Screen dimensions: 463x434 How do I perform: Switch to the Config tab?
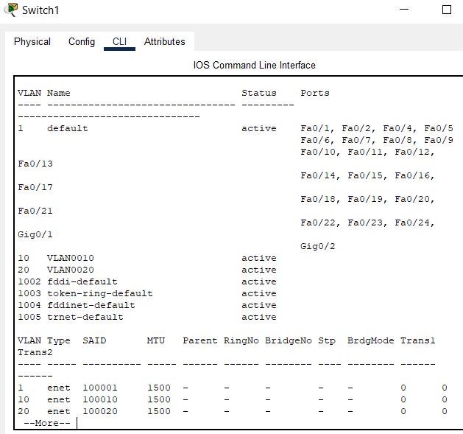point(82,42)
